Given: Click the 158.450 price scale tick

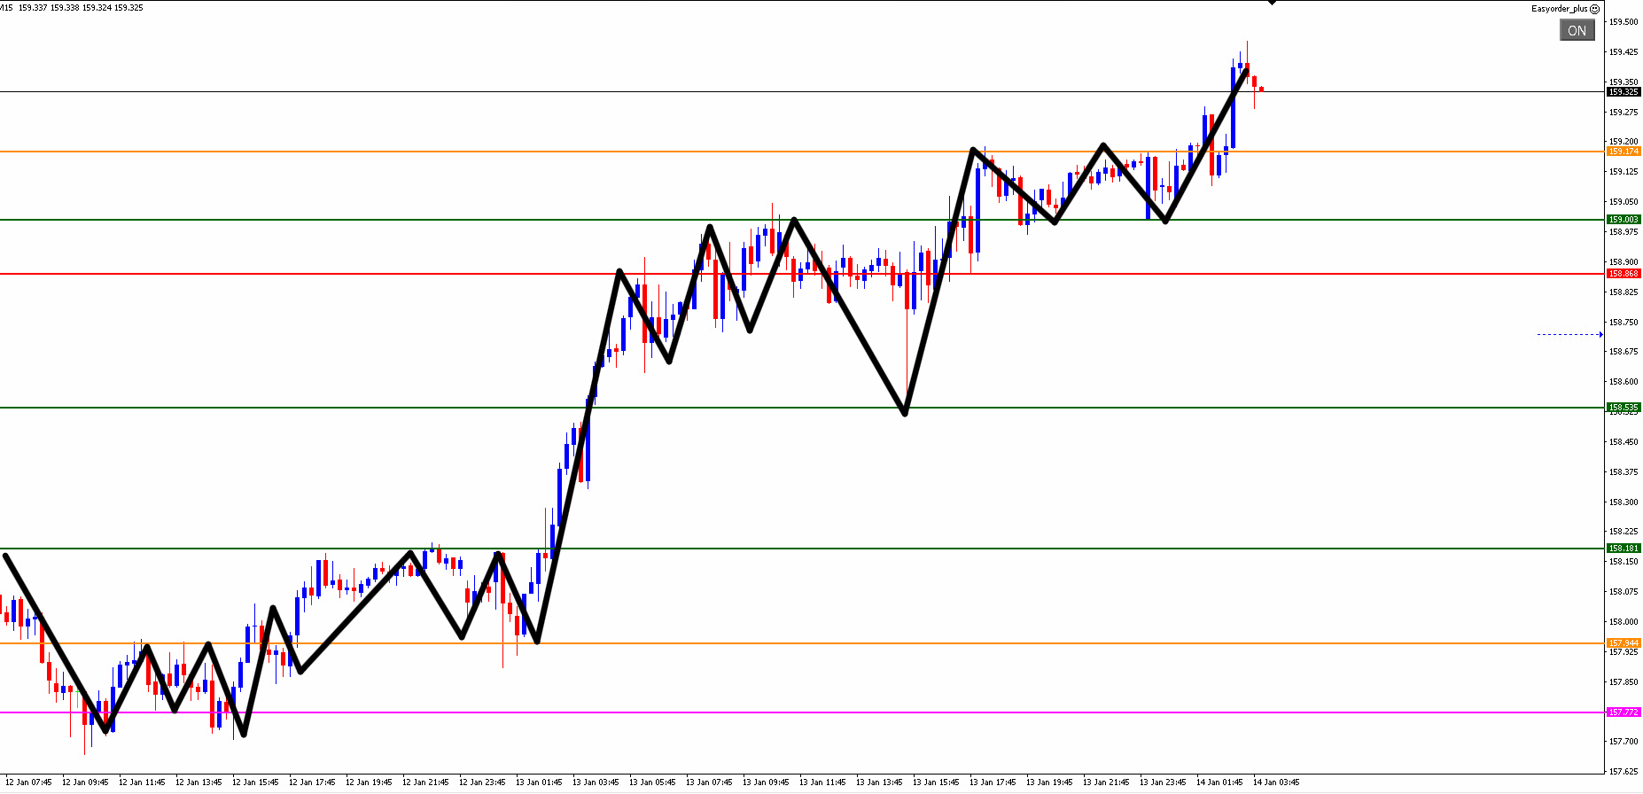Looking at the screenshot, I should point(1624,442).
